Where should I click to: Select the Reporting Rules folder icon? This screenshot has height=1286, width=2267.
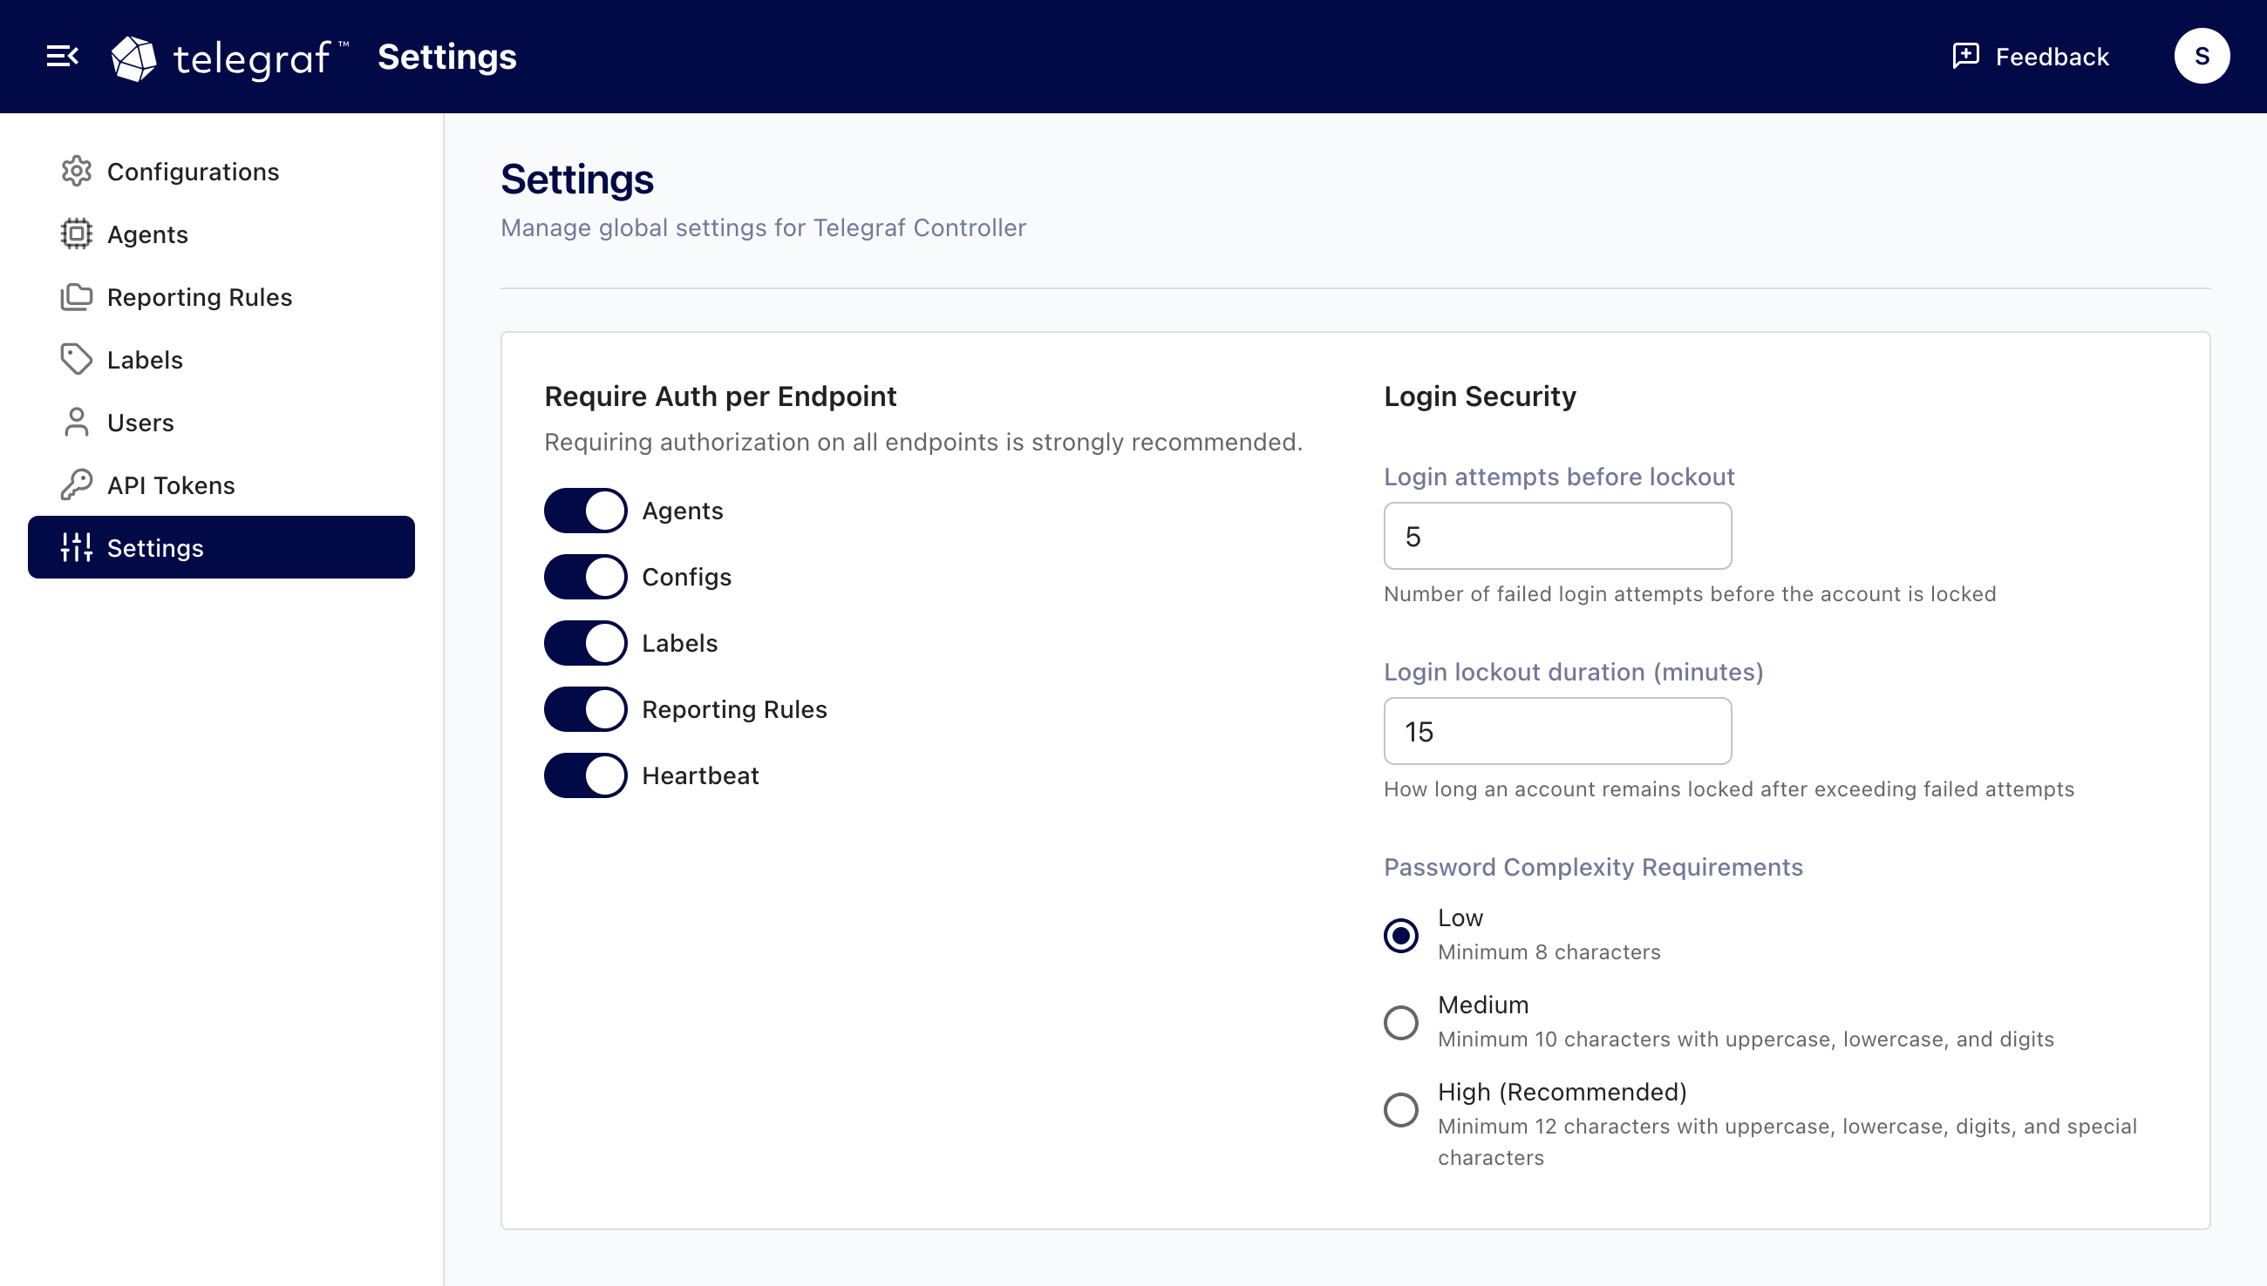click(77, 297)
